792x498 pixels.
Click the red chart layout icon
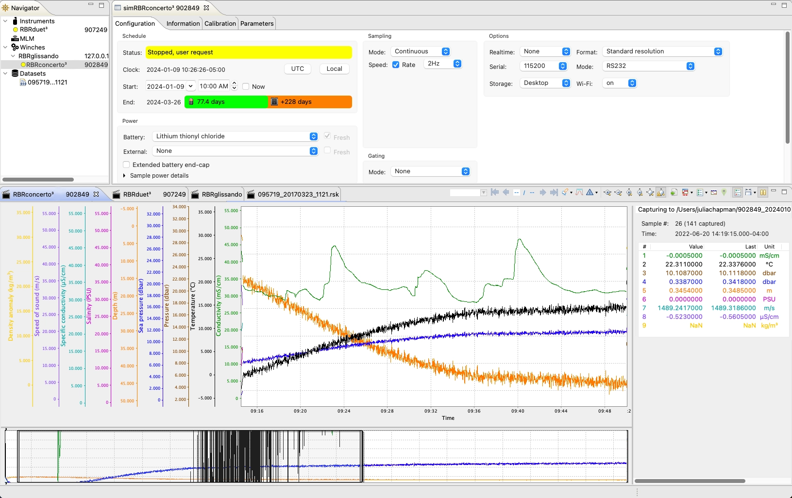(x=685, y=193)
